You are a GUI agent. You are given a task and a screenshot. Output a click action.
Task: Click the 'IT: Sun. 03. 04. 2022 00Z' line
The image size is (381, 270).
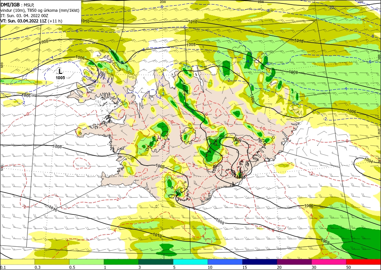[x=24, y=16]
